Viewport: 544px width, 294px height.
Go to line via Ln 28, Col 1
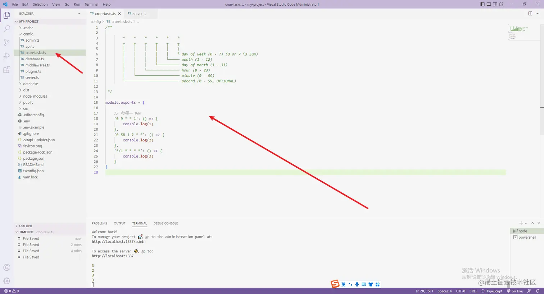pos(424,291)
